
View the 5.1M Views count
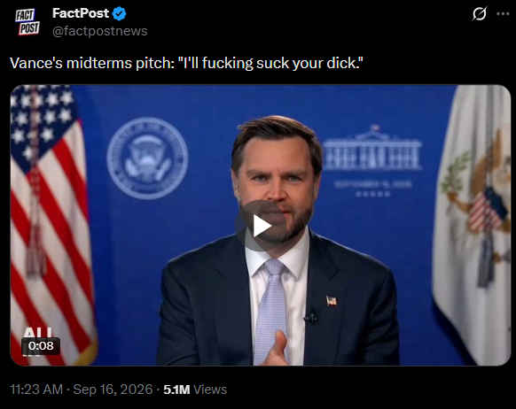[195, 390]
